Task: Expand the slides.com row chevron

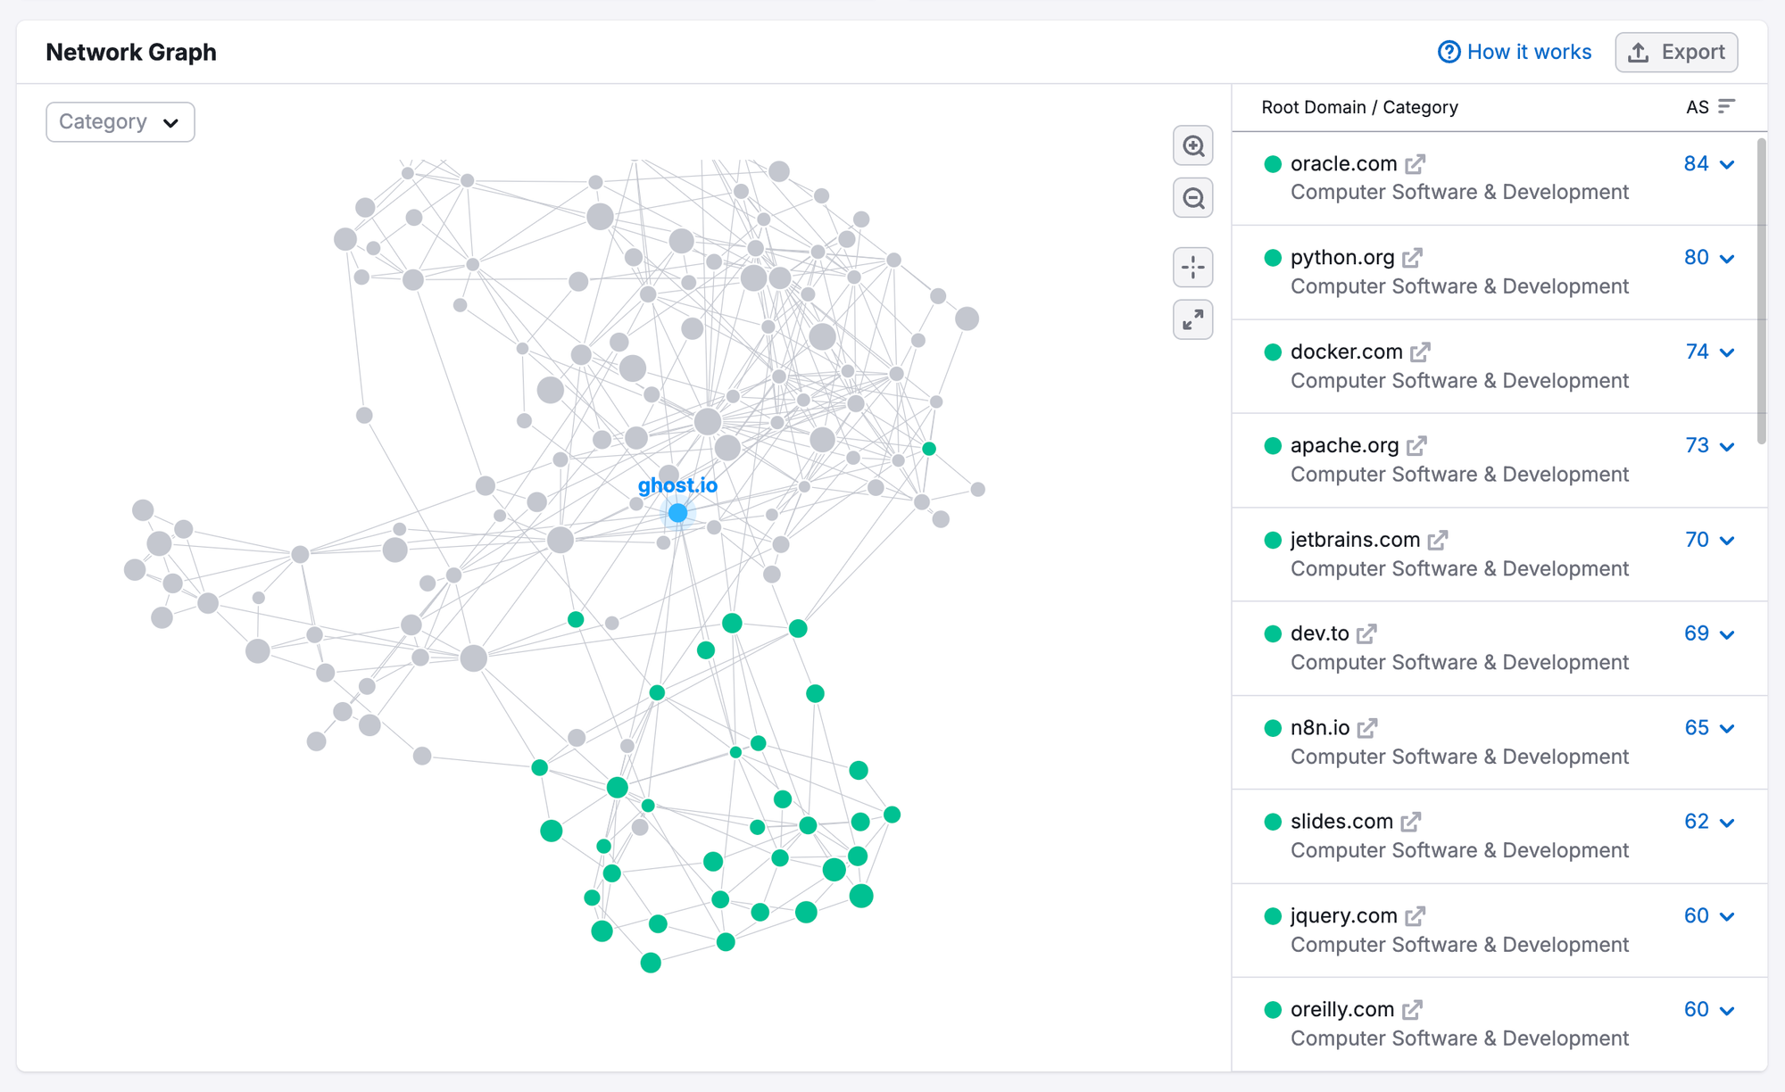Action: (1727, 823)
